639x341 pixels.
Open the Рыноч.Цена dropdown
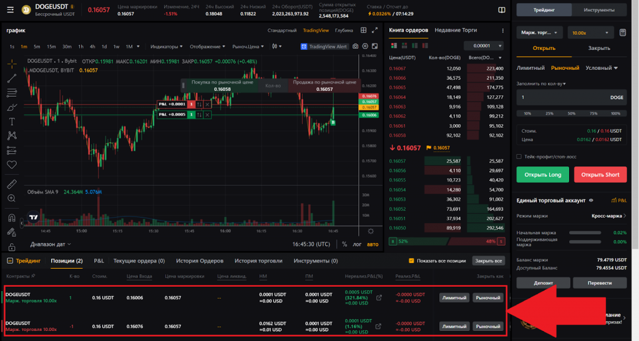click(x=248, y=46)
